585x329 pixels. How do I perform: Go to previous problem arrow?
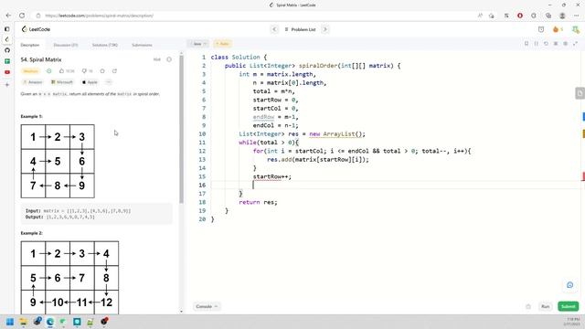point(274,29)
